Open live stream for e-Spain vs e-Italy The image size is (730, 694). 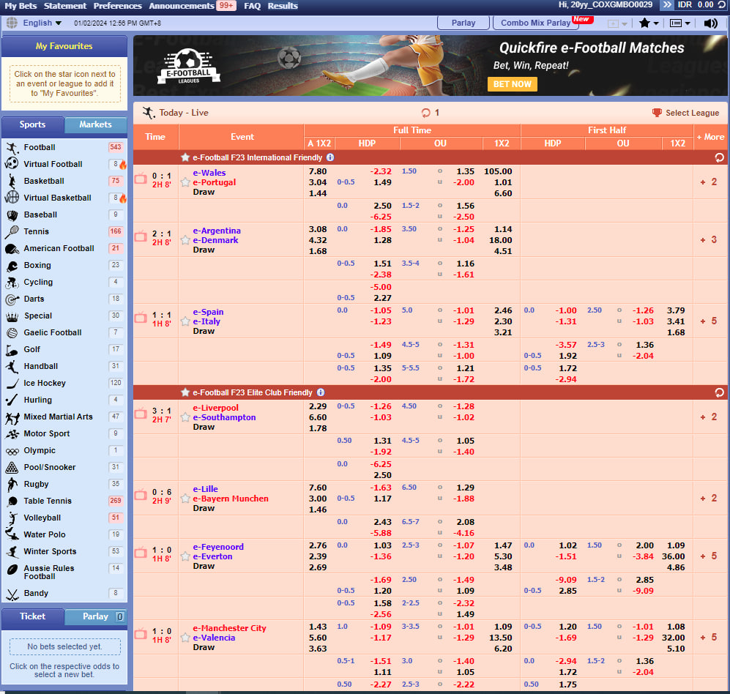pyautogui.click(x=141, y=318)
